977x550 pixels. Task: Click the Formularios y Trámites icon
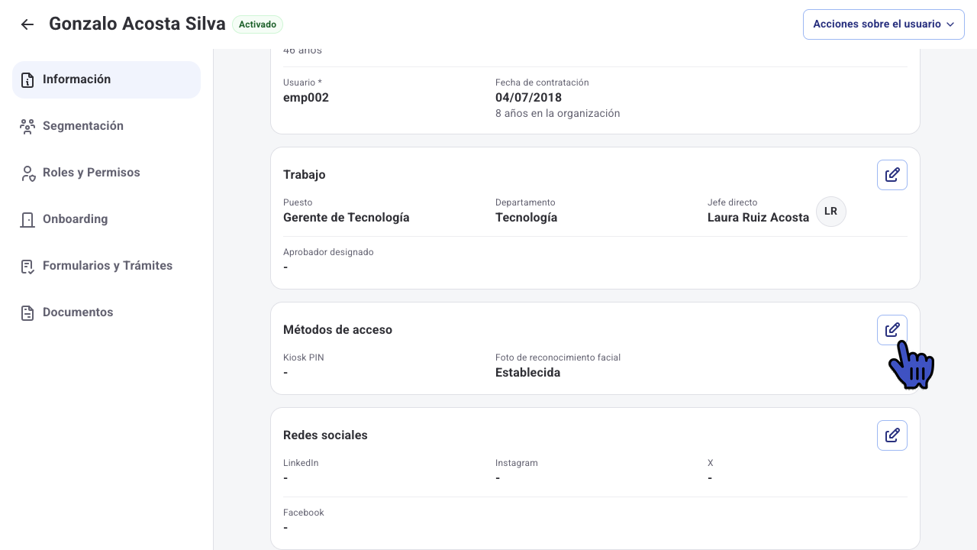pyautogui.click(x=27, y=266)
